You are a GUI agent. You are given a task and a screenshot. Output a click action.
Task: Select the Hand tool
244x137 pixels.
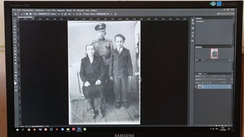16,76
